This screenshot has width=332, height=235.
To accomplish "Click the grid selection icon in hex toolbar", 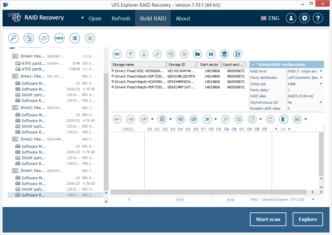I will (239, 119).
